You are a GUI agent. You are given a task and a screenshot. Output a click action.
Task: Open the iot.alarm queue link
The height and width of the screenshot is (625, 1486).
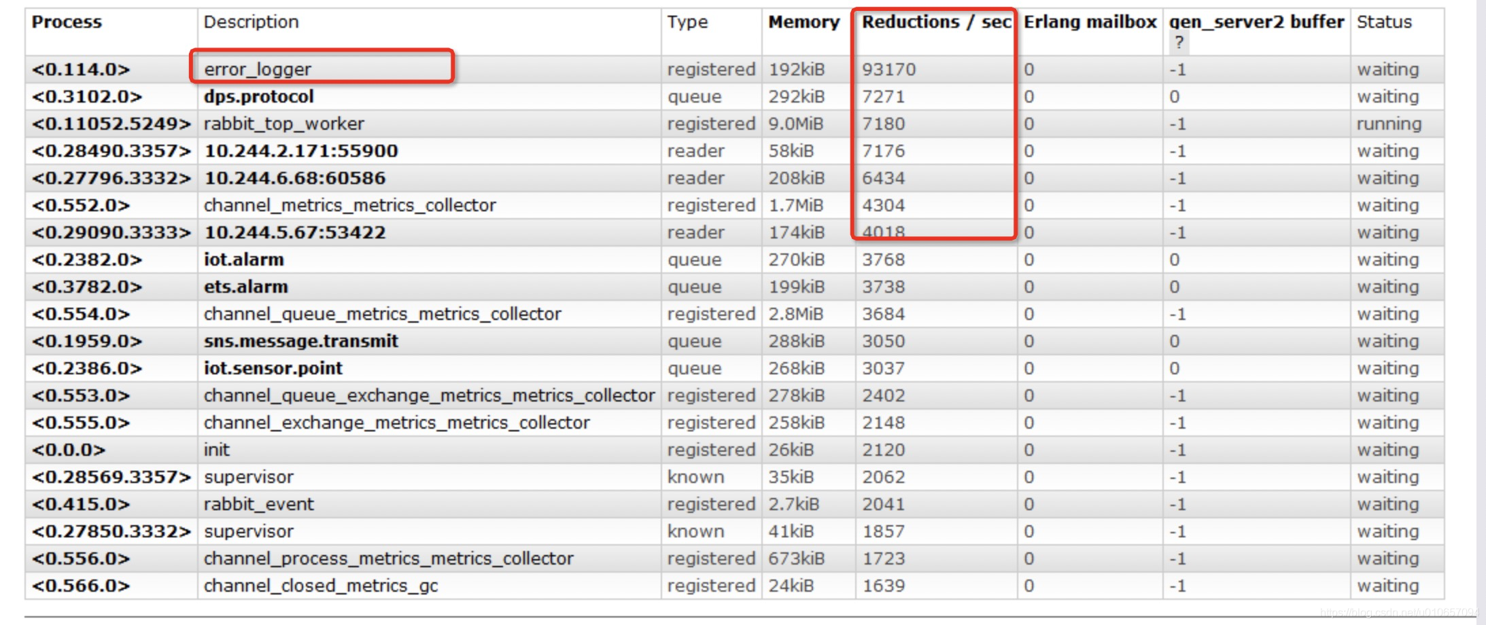244,260
